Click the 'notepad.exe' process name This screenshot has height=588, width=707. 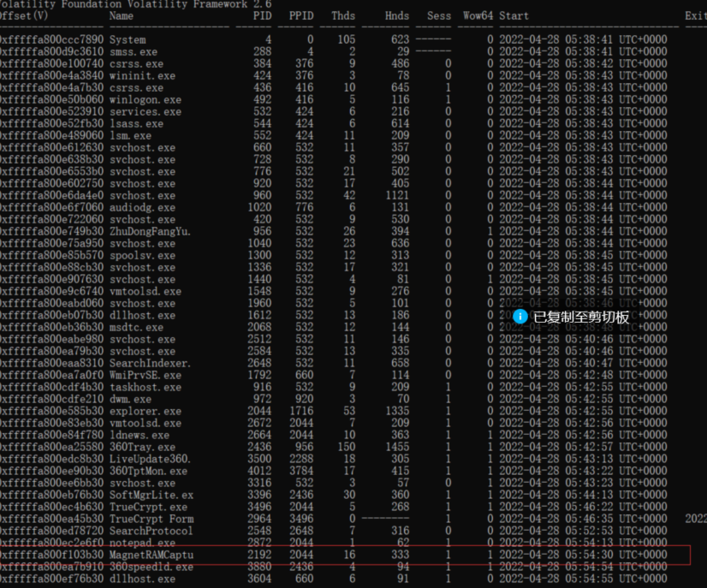pos(142,543)
